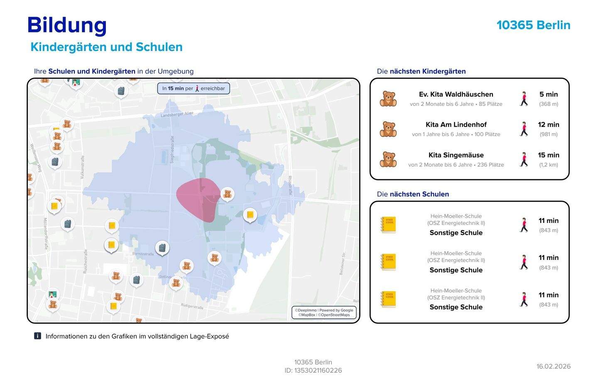This screenshot has height=391, width=598.
Task: Select the teddy bear marker near Gotlindestraße
Action: coord(176,283)
